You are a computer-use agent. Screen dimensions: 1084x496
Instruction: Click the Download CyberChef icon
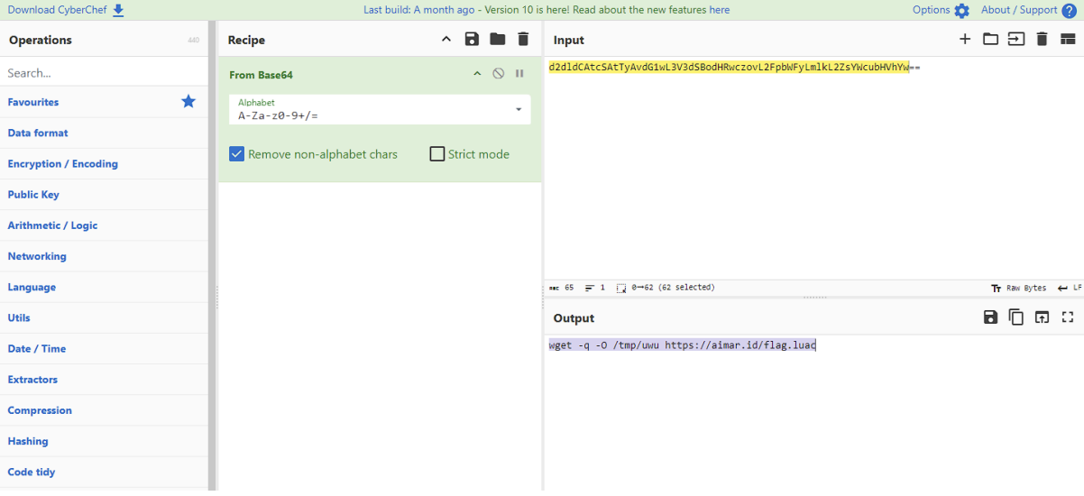(x=118, y=10)
